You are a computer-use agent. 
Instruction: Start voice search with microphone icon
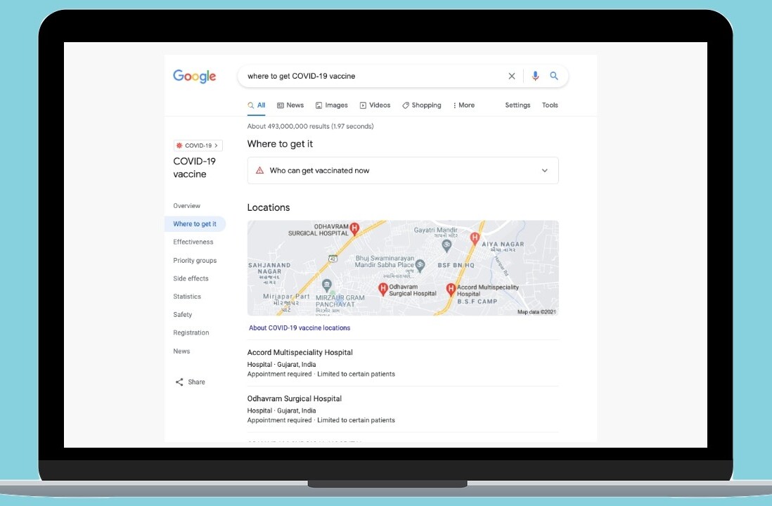tap(535, 76)
